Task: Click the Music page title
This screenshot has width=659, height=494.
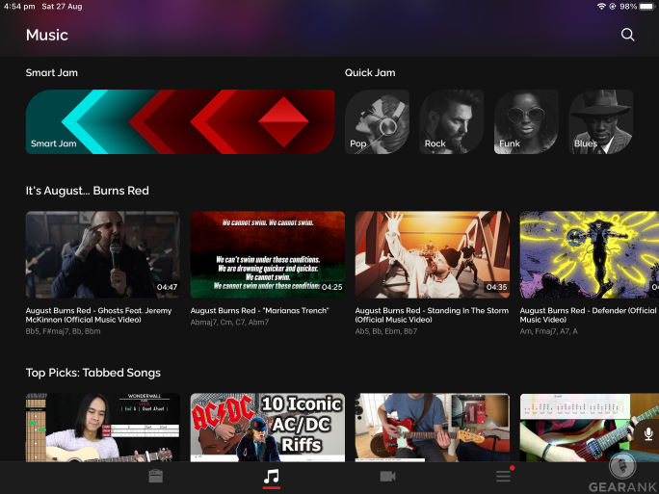Action: (x=46, y=35)
